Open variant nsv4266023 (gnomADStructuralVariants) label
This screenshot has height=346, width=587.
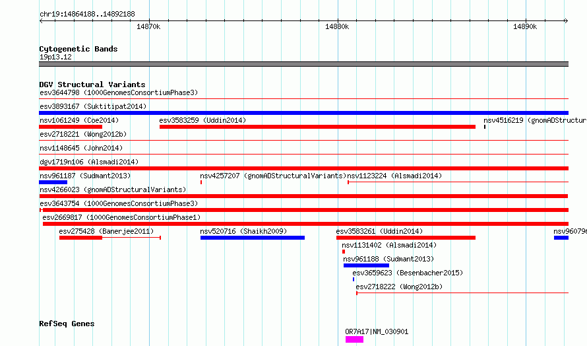pos(113,190)
